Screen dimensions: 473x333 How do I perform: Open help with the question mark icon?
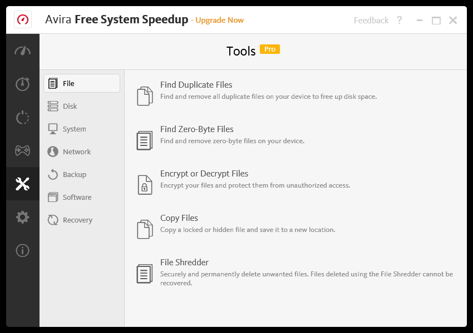[x=399, y=21]
